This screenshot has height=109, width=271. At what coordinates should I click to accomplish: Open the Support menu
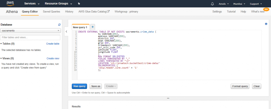pyautogui.click(x=256, y=4)
